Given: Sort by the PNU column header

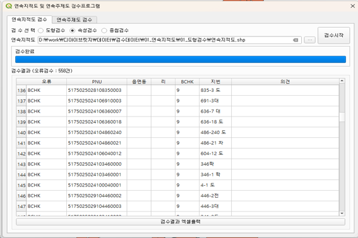Looking at the screenshot, I should [97, 81].
